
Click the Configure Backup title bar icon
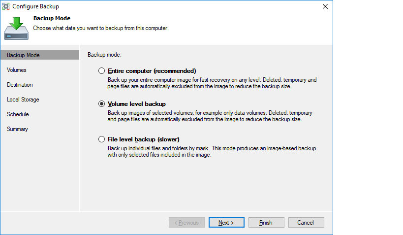(x=6, y=6)
